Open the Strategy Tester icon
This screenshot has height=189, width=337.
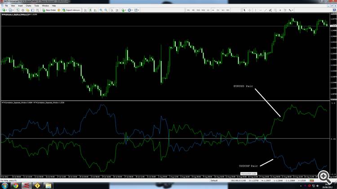[38, 10]
